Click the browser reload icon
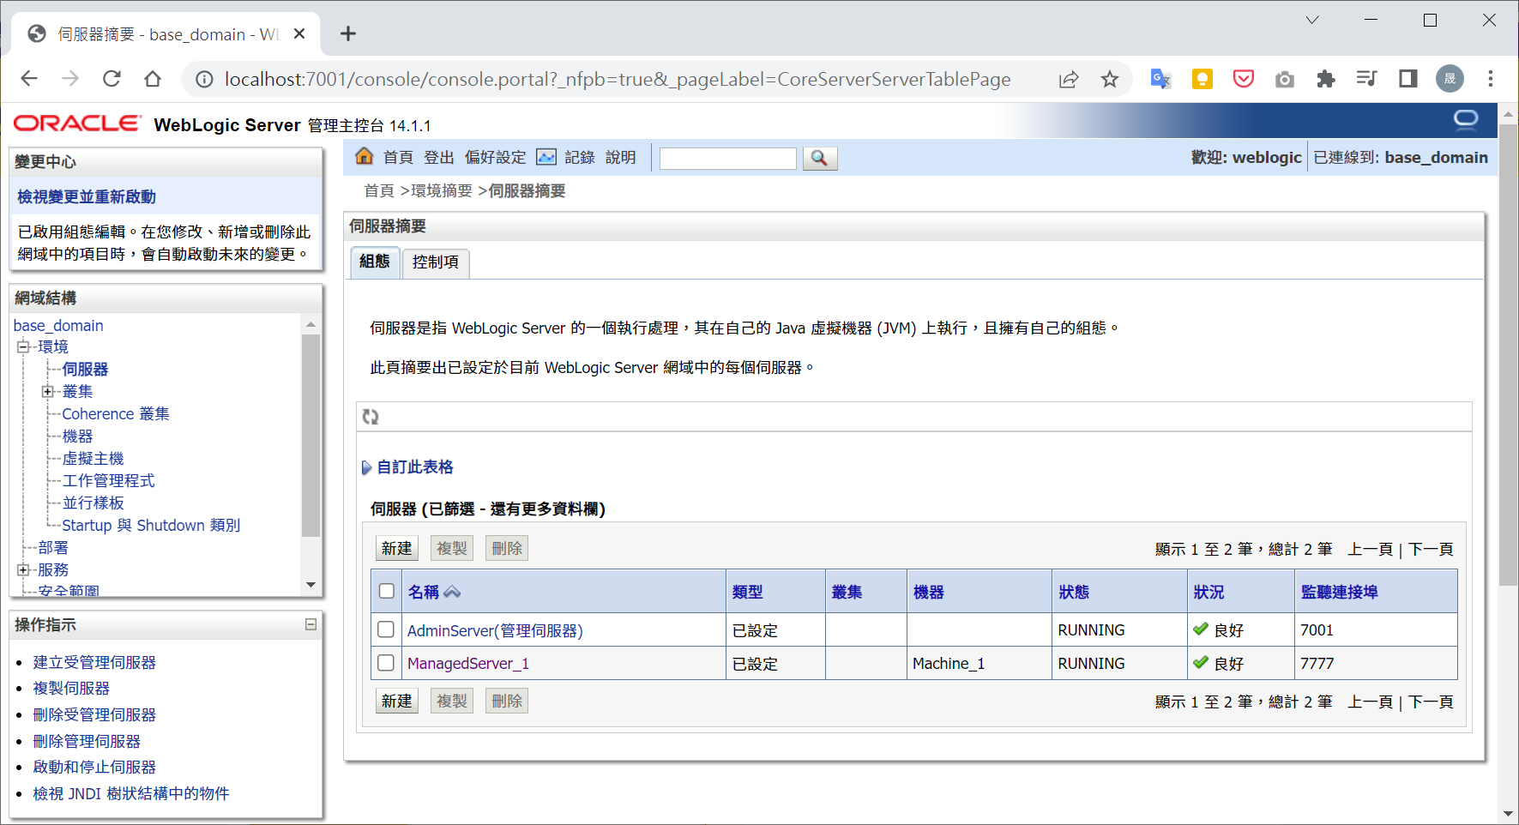 coord(112,79)
